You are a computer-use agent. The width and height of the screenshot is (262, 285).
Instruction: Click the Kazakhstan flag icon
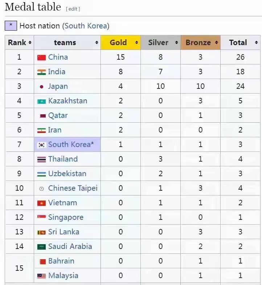coord(41,101)
